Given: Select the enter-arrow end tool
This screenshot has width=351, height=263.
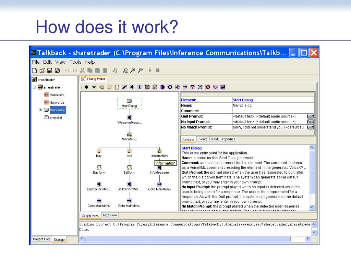Looking at the screenshot, I should click(223, 87).
